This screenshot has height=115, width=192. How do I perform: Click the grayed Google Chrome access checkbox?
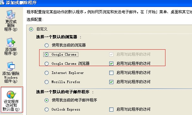point(111,54)
